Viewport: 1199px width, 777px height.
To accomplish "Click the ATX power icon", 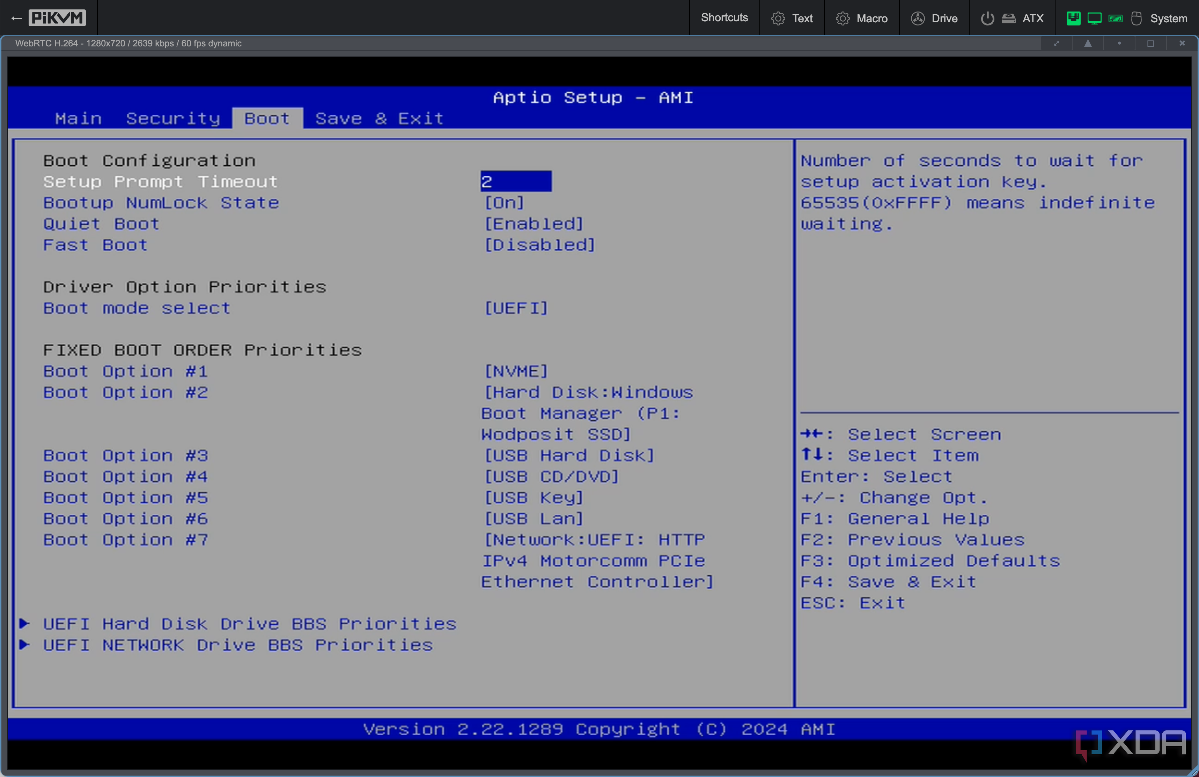I will click(x=987, y=18).
